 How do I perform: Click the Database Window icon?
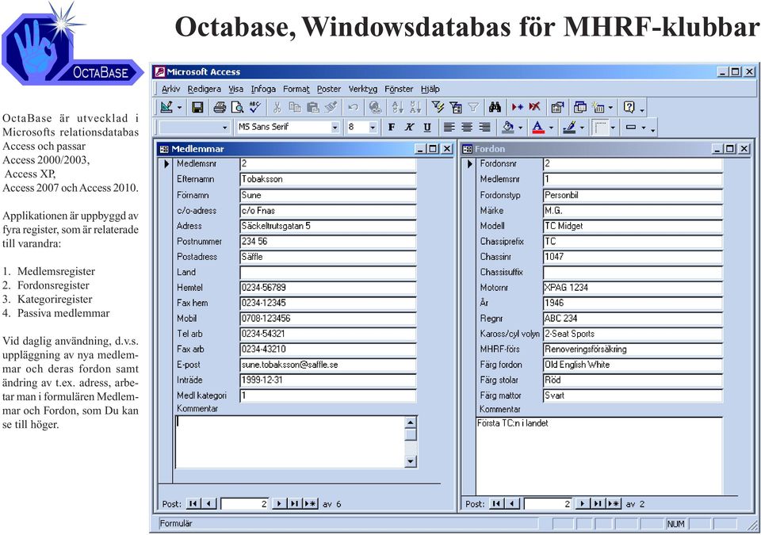[580, 107]
